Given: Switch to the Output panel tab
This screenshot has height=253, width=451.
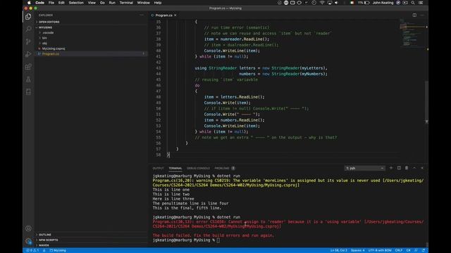Looking at the screenshot, I should tap(158, 168).
